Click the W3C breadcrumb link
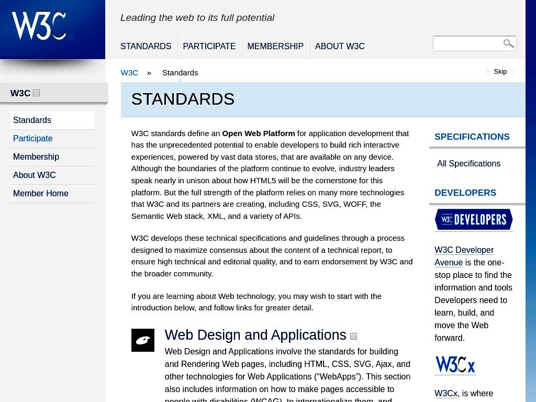This screenshot has height=402, width=536. point(129,73)
